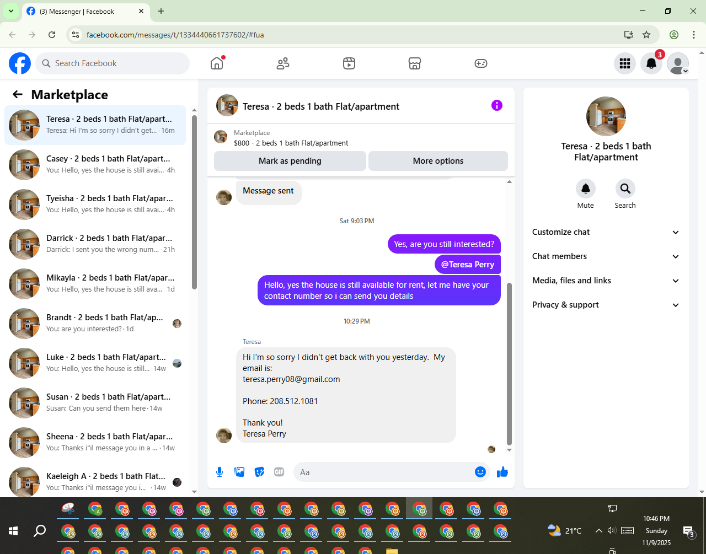The image size is (706, 554).
Task: Open the Tyeisha conversation in the list
Action: tap(95, 205)
